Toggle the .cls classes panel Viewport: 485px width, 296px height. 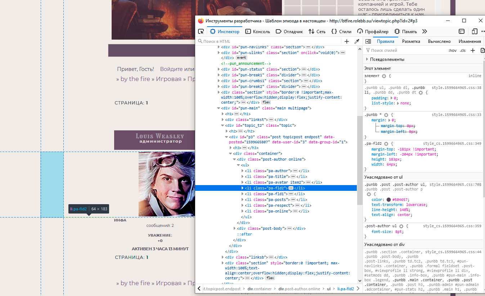(x=463, y=50)
